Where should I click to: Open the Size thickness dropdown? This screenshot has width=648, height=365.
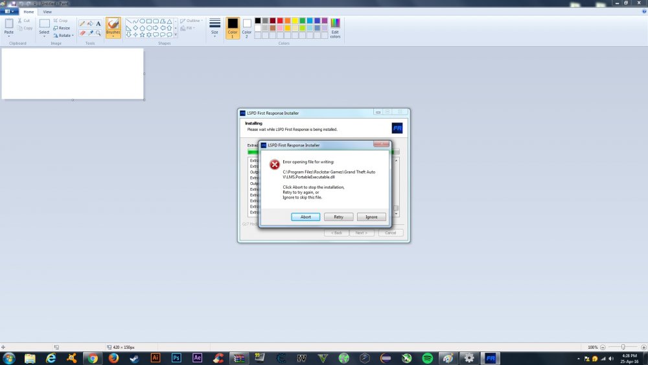click(214, 29)
